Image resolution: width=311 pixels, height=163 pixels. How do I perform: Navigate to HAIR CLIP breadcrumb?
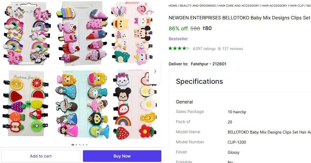click(x=296, y=6)
